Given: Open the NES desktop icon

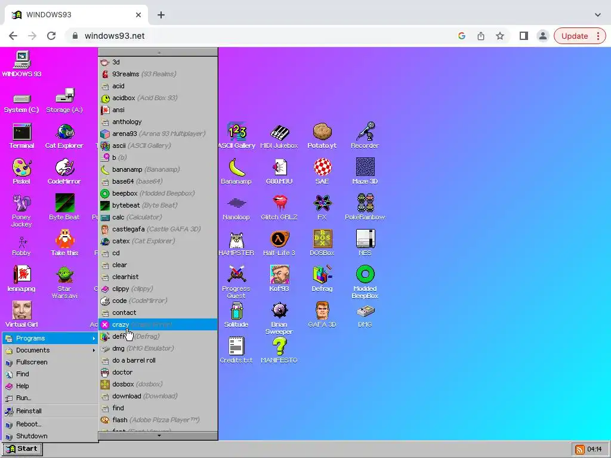Looking at the screenshot, I should tap(365, 243).
